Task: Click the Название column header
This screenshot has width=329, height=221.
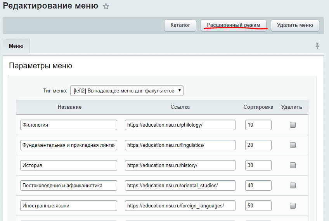Action: (x=70, y=107)
